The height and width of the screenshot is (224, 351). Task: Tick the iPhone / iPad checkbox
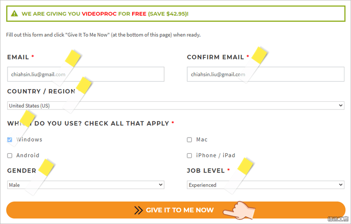point(190,155)
